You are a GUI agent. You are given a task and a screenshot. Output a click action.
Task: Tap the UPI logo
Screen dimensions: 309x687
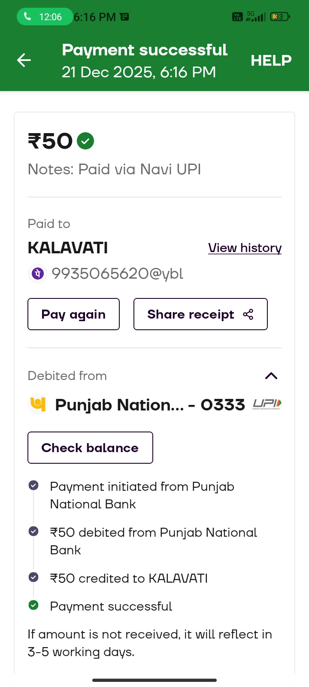click(267, 404)
